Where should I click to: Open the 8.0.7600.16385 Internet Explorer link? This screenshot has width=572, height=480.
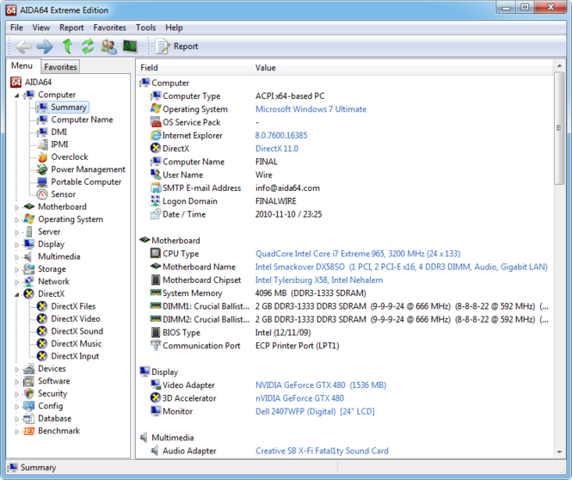(281, 135)
